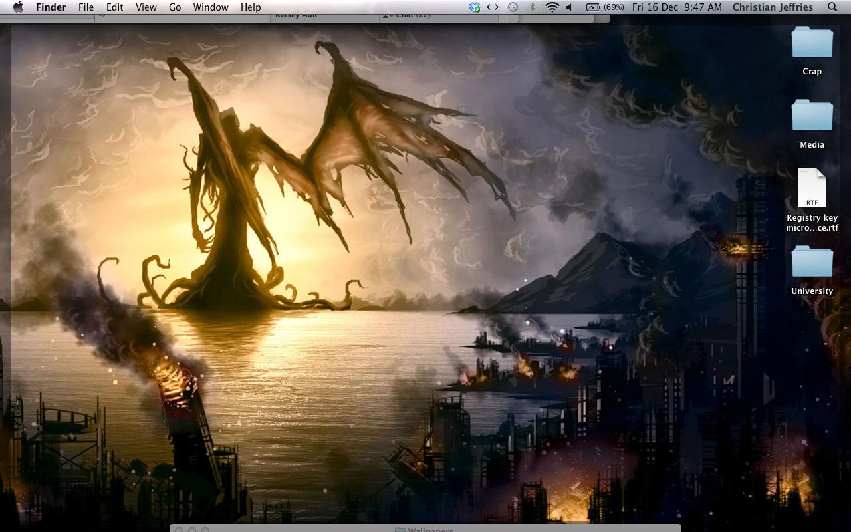This screenshot has height=532, width=851.
Task: Click the sync arrows menu bar icon
Action: point(493,7)
